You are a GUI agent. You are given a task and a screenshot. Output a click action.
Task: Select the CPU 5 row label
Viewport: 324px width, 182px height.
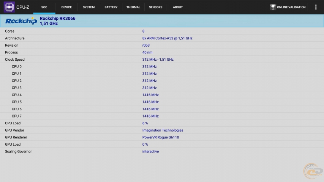17,102
